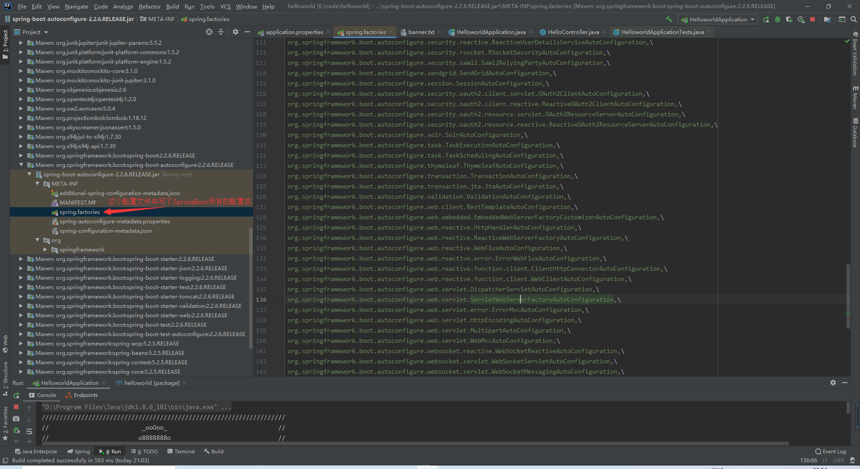The height and width of the screenshot is (469, 860).
Task: Open the Endpoints tab in Run panel
Action: point(82,395)
